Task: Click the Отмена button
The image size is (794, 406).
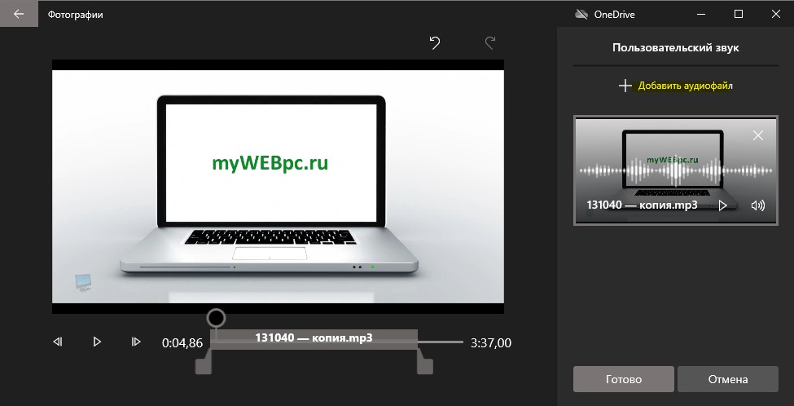Action: pos(728,379)
